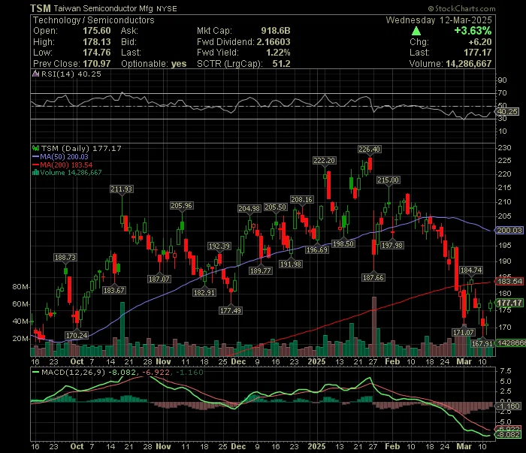Click the Chg value +6.20
526x453 pixels.
(x=480, y=42)
